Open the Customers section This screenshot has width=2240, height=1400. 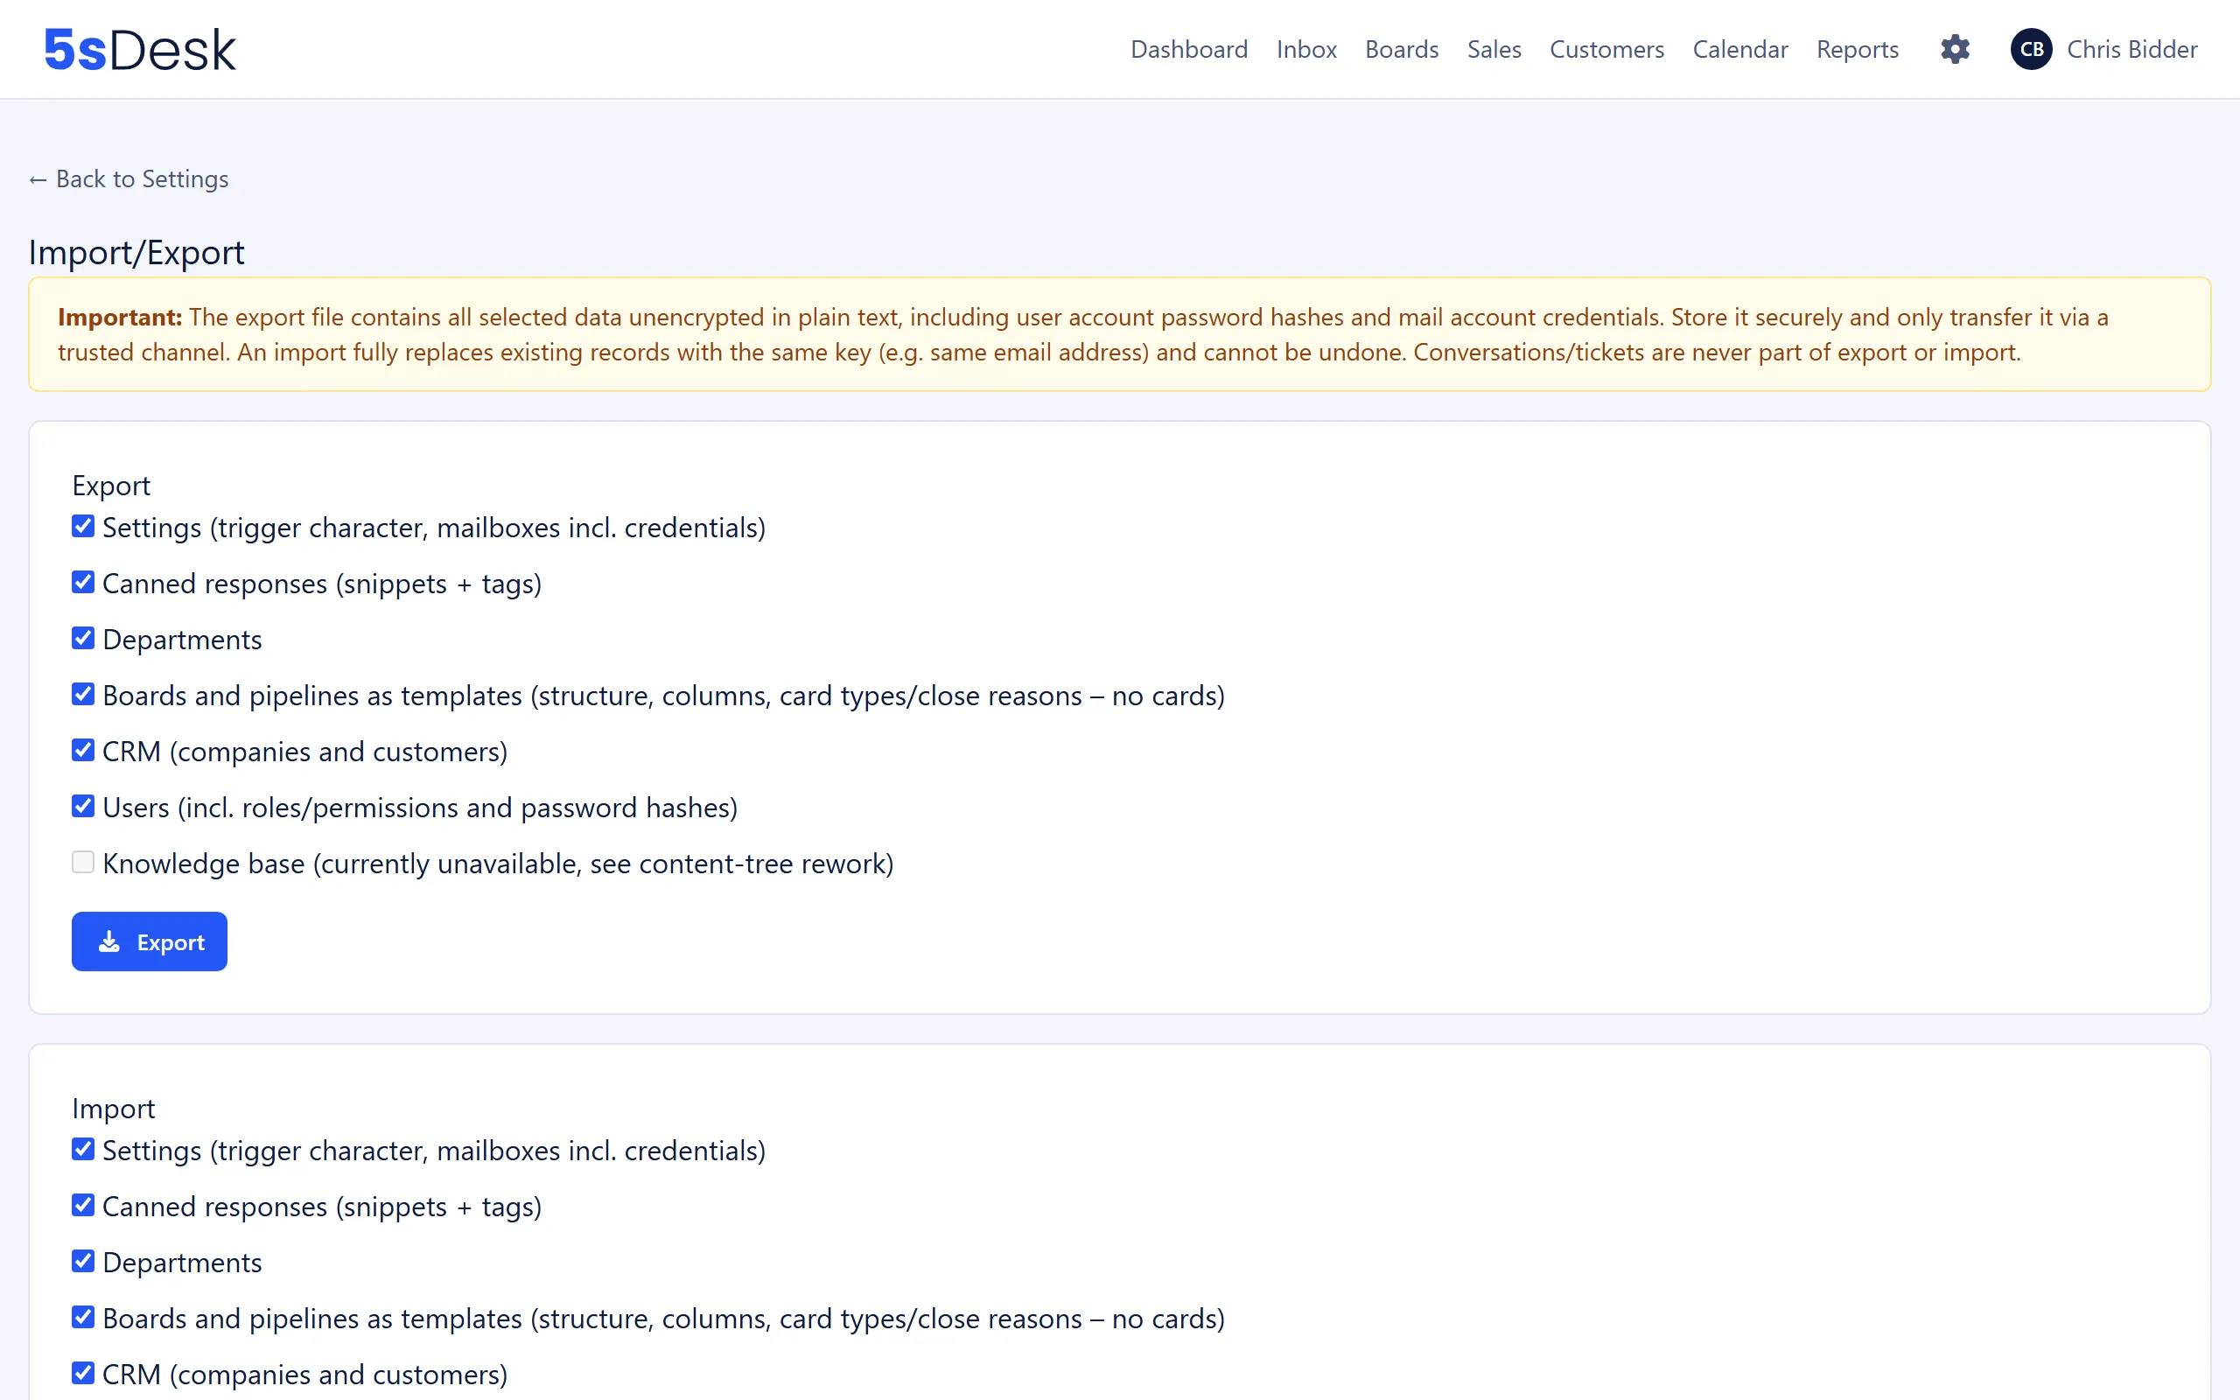[x=1606, y=49]
